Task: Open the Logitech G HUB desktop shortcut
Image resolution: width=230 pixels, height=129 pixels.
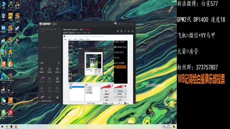Action: click(17, 41)
